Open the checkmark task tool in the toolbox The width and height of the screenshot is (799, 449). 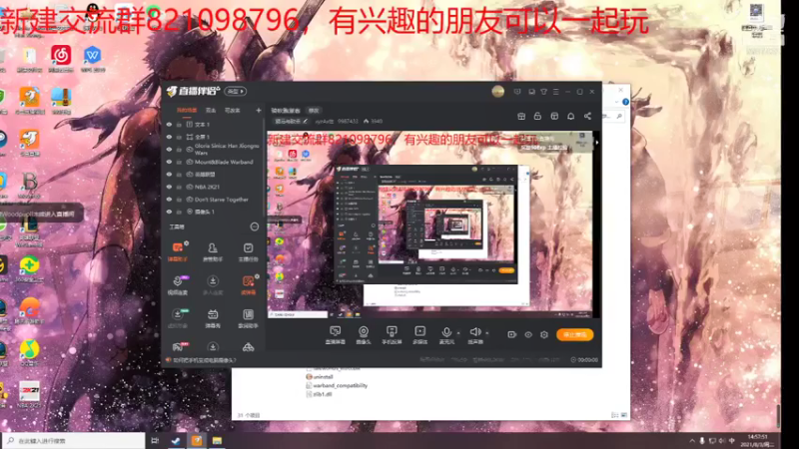coord(248,251)
